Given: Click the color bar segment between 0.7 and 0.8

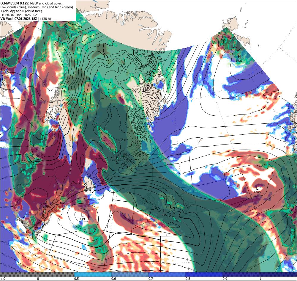Looking at the screenshot, I should point(167,274).
